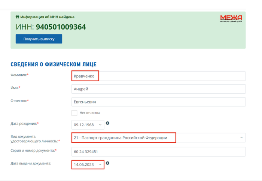Click info icon next to Дата рождения field
262x181 pixels.
[x=108, y=123]
